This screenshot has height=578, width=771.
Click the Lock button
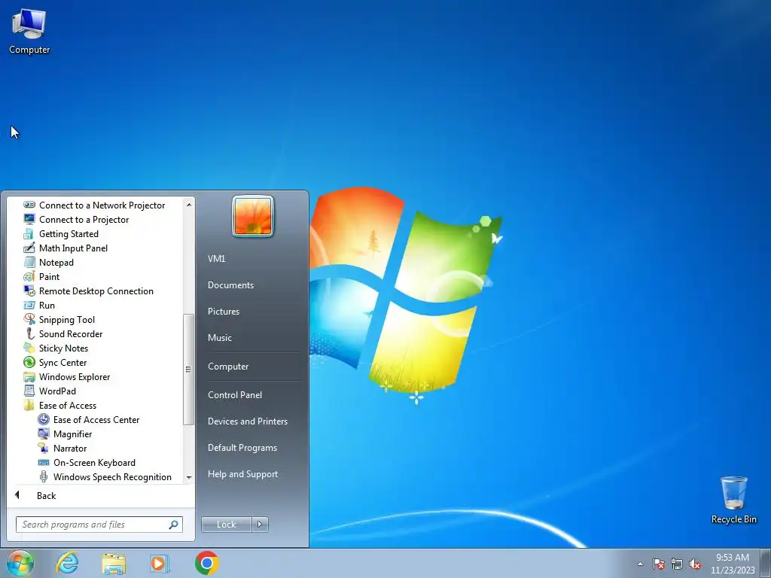click(227, 524)
